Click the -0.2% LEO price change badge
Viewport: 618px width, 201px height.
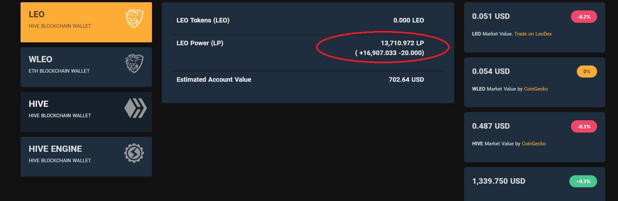pos(584,17)
